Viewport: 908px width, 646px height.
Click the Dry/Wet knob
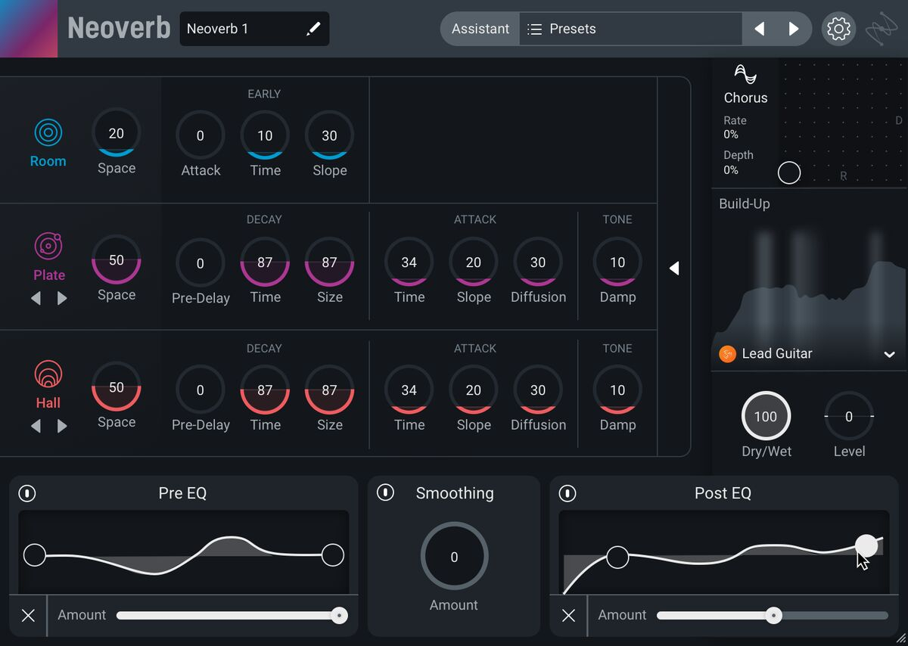(x=765, y=416)
